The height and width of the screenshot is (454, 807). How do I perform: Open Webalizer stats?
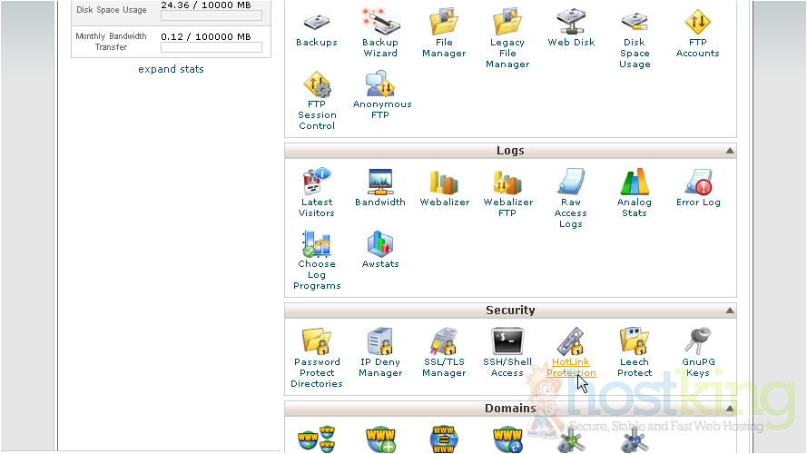click(444, 183)
